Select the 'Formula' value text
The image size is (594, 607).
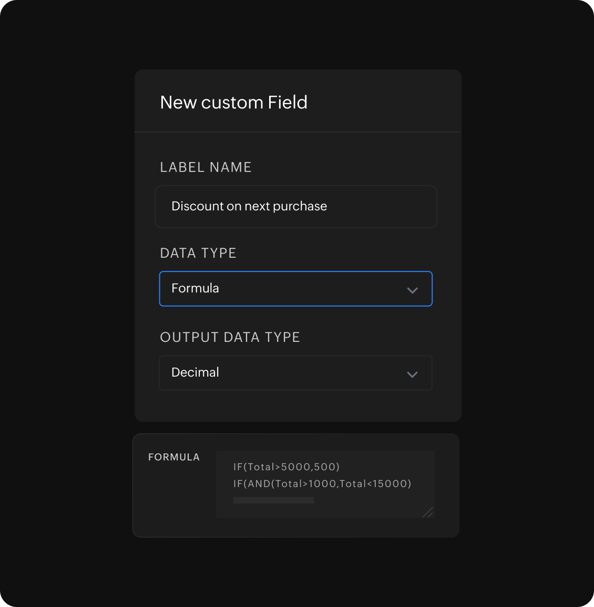coord(195,288)
